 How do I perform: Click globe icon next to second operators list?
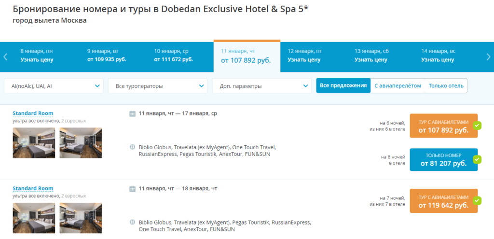click(132, 223)
